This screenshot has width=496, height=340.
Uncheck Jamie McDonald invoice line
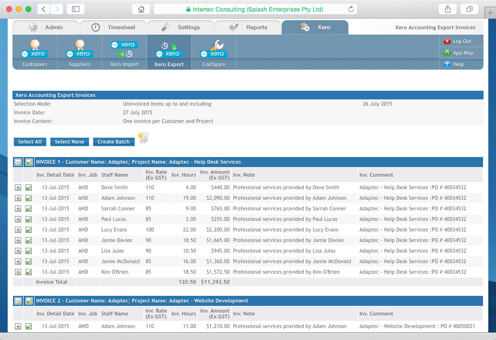pyautogui.click(x=28, y=262)
